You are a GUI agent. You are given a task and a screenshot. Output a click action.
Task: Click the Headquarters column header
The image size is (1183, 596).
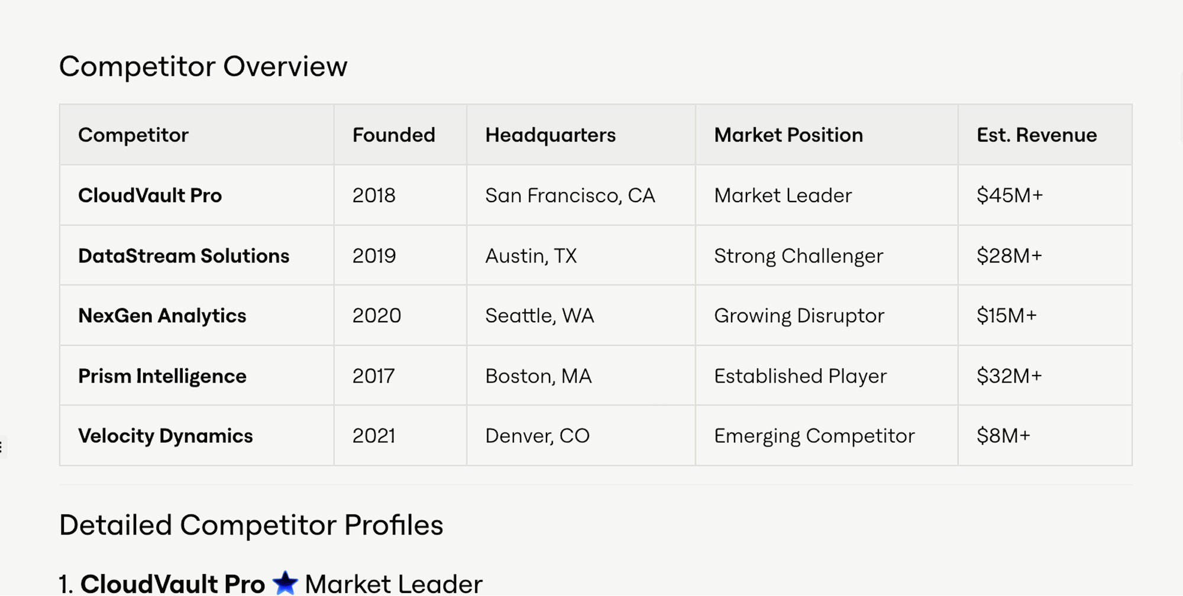(x=550, y=135)
